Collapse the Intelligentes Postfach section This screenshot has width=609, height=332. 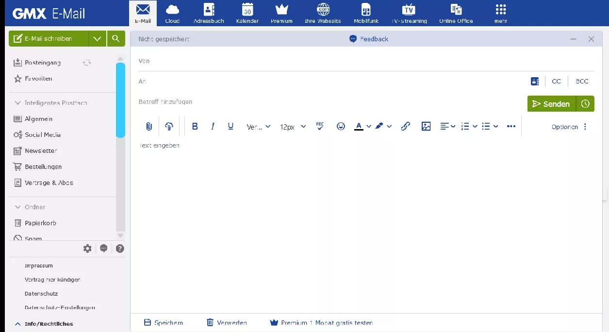[18, 103]
